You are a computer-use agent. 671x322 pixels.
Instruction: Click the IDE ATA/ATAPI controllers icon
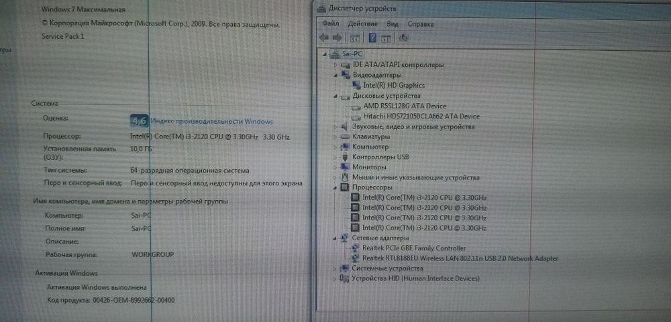[346, 65]
